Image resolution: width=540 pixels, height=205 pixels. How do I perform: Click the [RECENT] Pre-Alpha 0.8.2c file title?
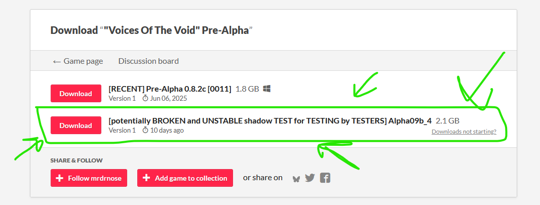click(170, 89)
